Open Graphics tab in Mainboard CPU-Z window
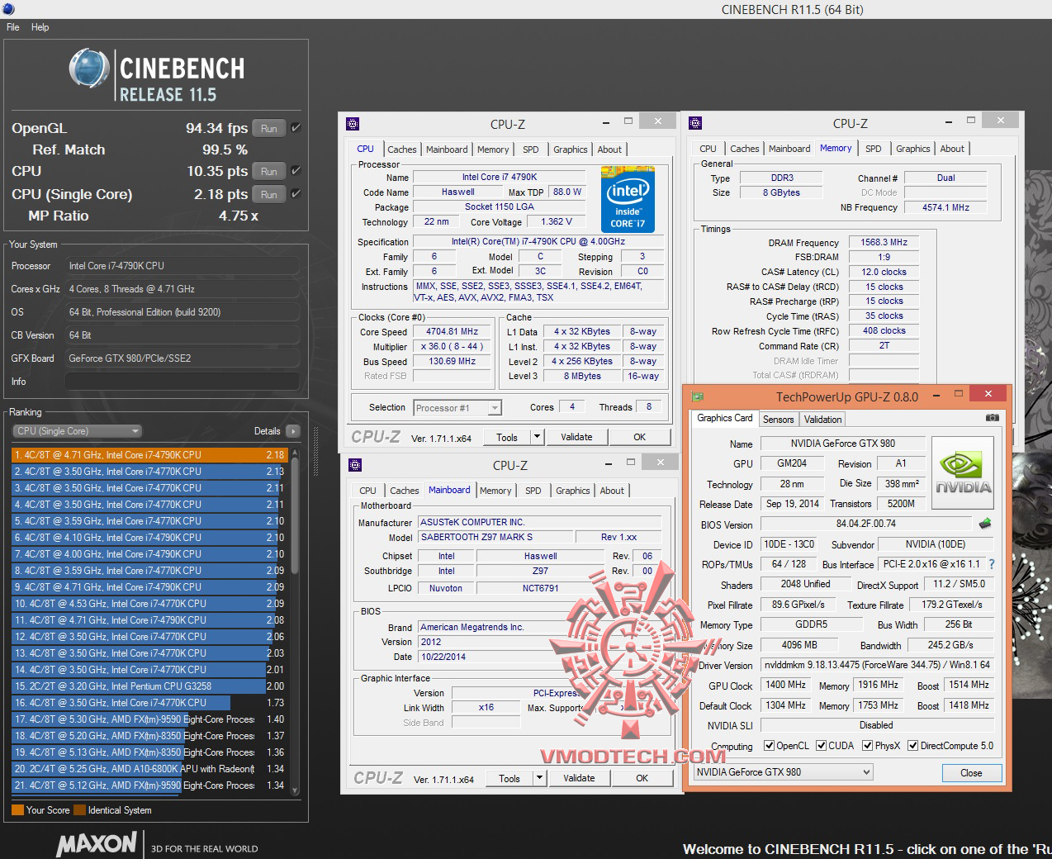Image resolution: width=1052 pixels, height=859 pixels. coord(573,491)
